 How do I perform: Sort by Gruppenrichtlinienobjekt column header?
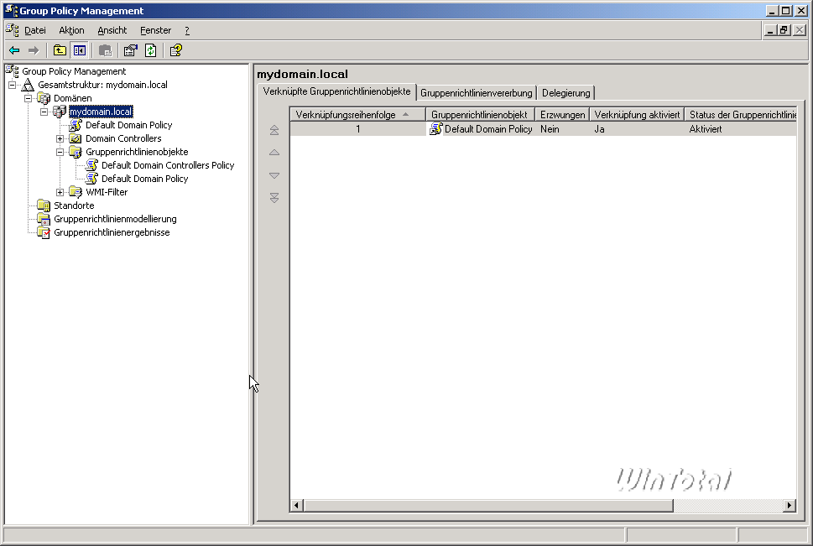pos(480,115)
